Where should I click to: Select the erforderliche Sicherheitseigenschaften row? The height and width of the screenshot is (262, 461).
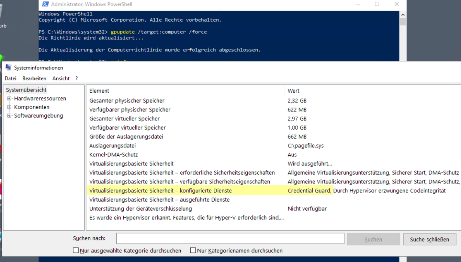[274, 172]
